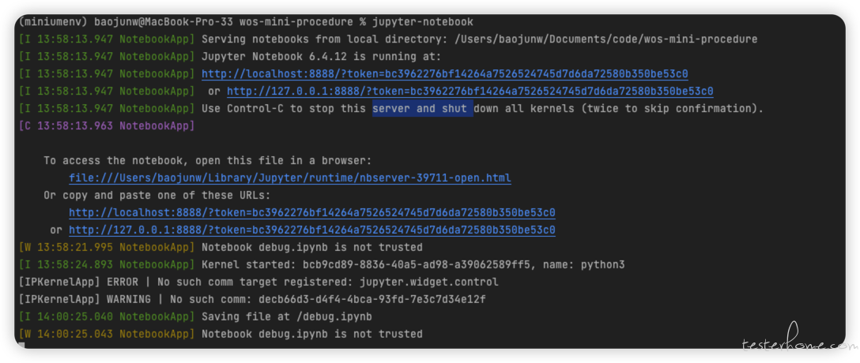Click the terminal cursor block after the last line
The height and width of the screenshot is (363, 860).
[21, 346]
